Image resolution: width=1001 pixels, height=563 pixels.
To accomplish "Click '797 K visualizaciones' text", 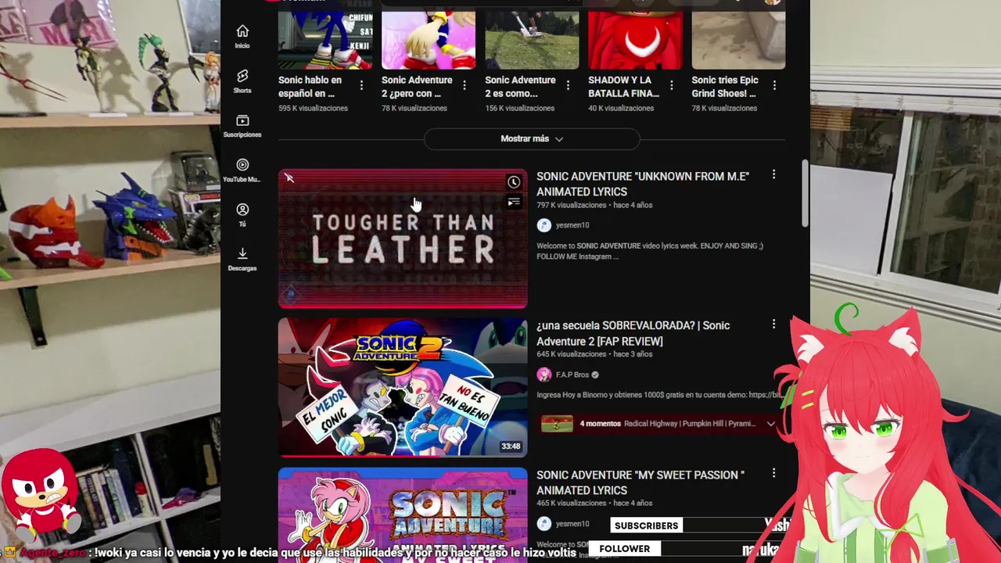I will point(572,205).
